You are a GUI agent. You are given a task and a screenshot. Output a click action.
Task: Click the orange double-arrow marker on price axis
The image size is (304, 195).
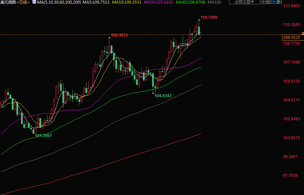(302, 34)
